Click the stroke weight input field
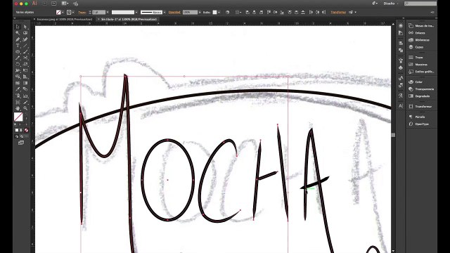The height and width of the screenshot is (253, 450). pyautogui.click(x=98, y=13)
